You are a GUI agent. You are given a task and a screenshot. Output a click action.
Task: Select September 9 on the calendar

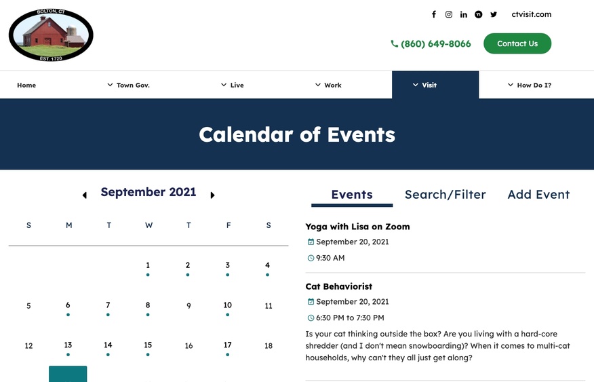[x=189, y=306]
